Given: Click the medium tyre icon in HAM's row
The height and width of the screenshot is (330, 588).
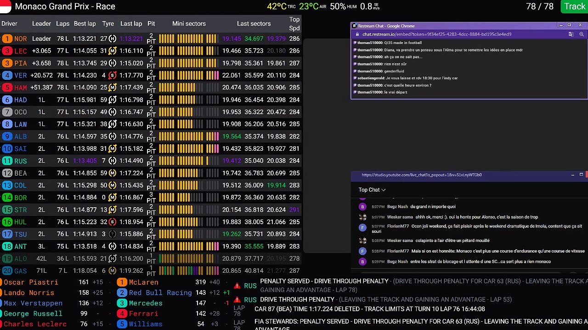Looking at the screenshot, I should tap(112, 88).
